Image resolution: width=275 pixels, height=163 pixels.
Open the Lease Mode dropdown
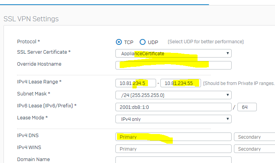coord(174,119)
